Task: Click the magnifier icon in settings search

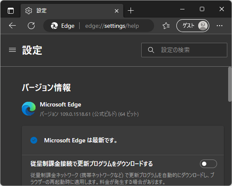Action: point(151,50)
